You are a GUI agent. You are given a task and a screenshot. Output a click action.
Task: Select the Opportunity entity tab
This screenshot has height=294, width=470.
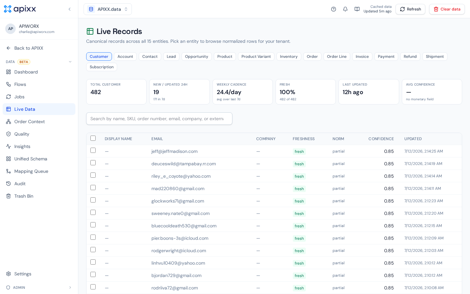point(196,57)
